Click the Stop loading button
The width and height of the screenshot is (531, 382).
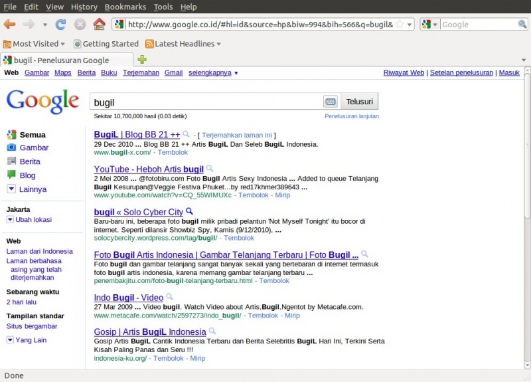(80, 24)
